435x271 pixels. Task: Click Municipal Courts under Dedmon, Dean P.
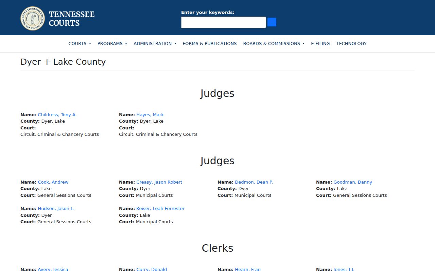[253, 195]
